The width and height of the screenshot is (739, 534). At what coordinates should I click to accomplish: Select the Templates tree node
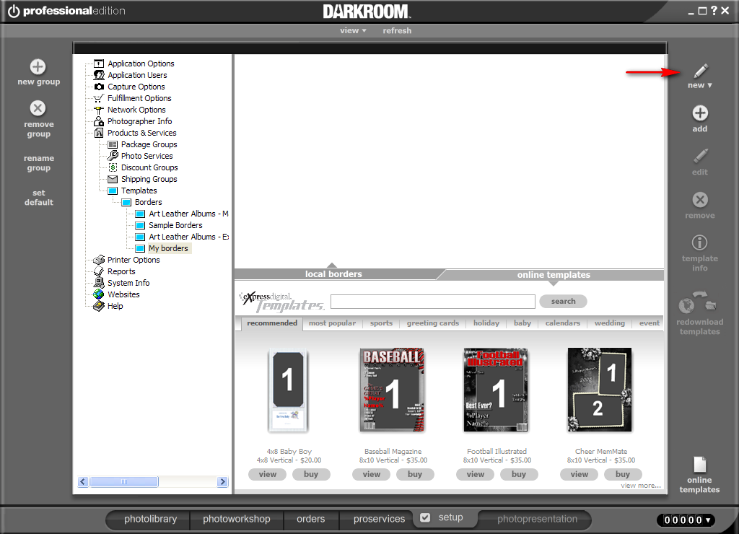(139, 191)
